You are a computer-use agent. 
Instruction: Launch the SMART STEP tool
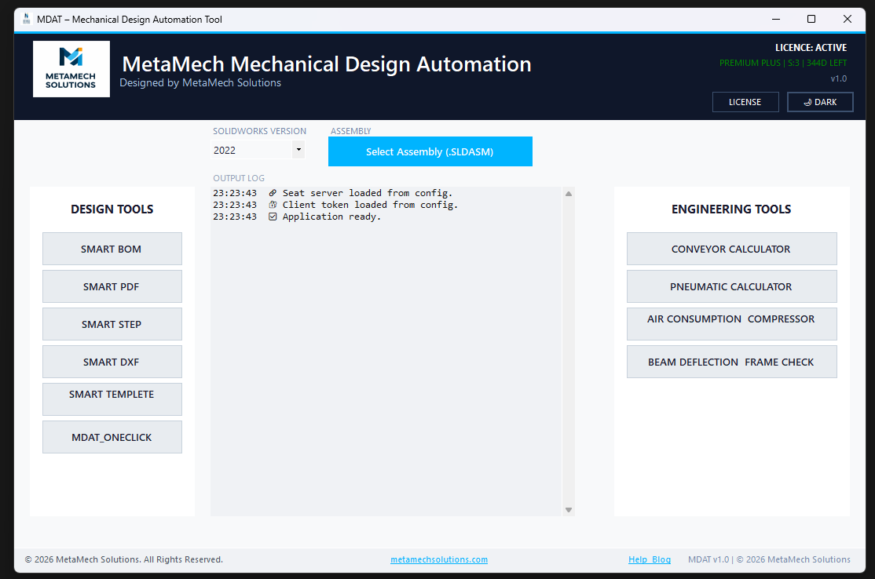coord(112,324)
